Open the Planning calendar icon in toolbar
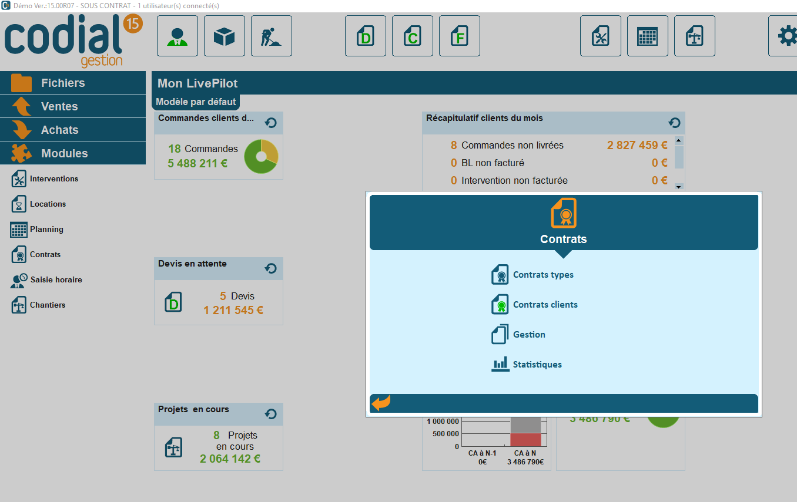This screenshot has height=502, width=797. (647, 35)
